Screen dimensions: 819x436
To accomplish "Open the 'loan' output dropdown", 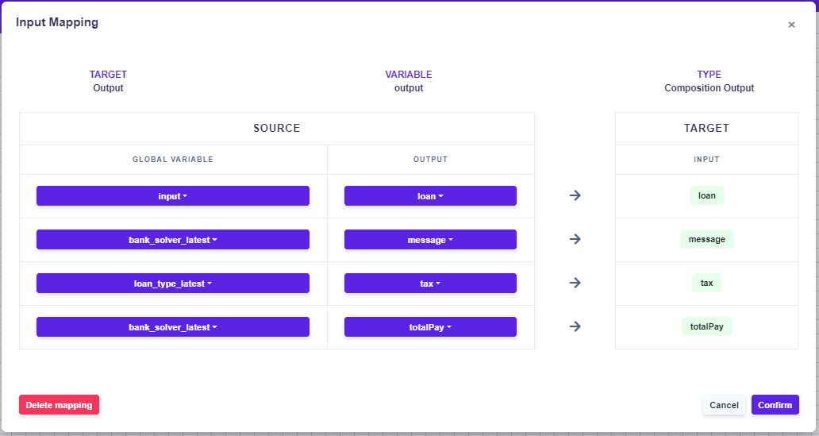I will click(x=430, y=196).
